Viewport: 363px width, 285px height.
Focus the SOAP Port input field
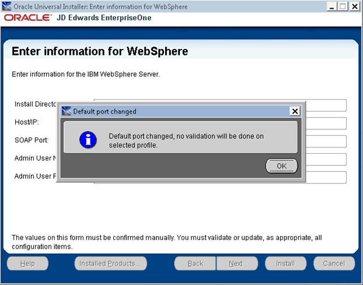(x=326, y=142)
